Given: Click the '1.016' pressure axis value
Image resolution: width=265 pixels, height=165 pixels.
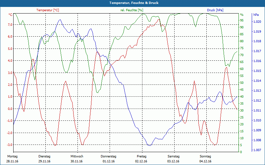Looking at the screenshot, I should coord(257,61).
